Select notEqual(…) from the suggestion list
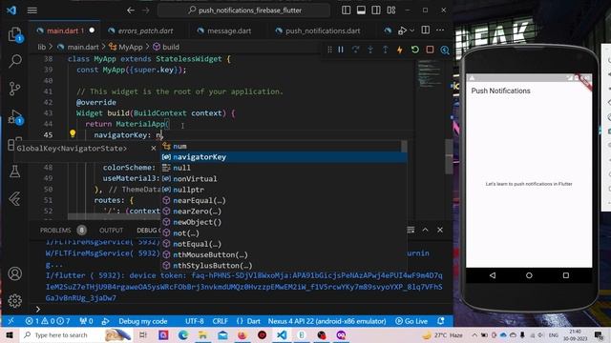The image size is (611, 343). (284, 244)
